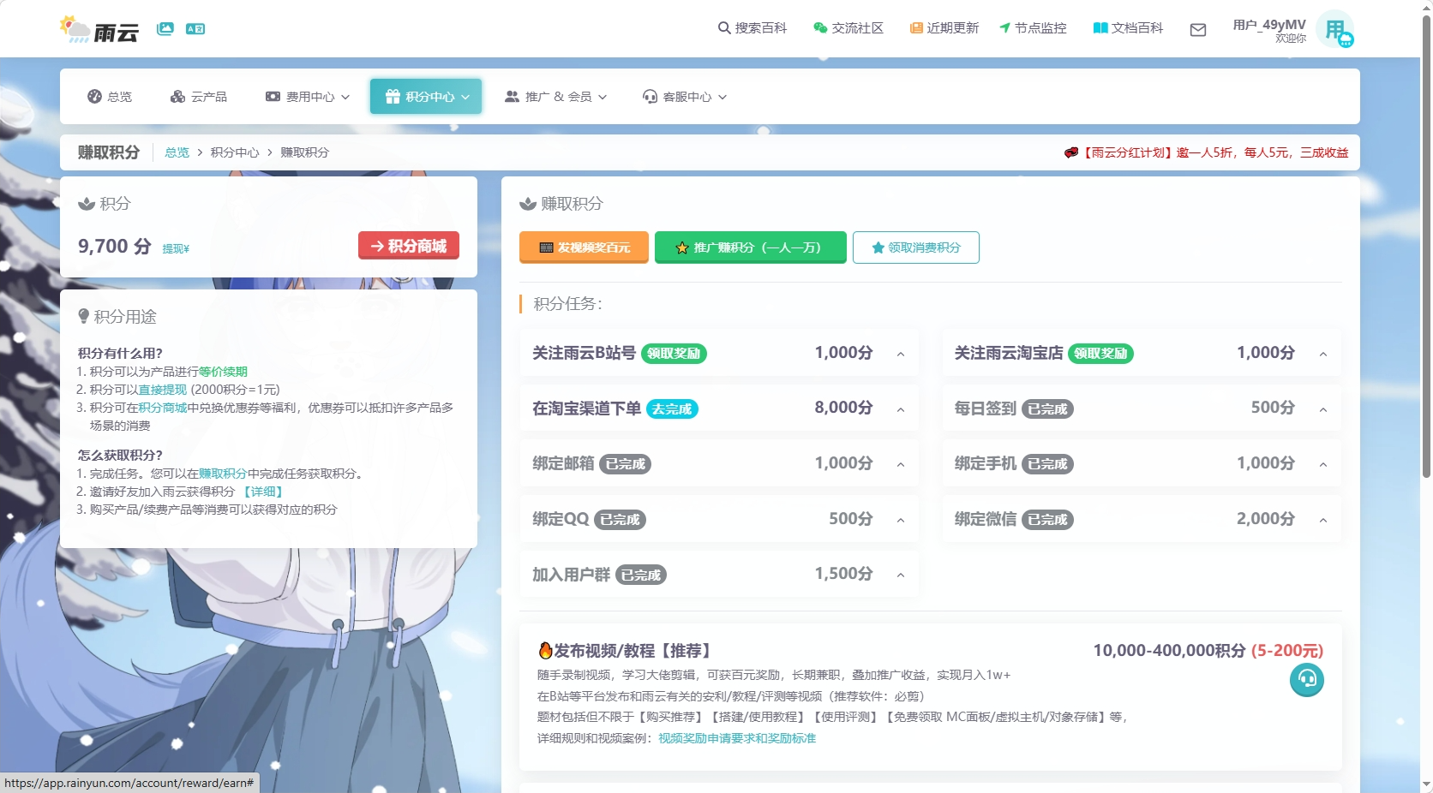
Task: Collapse the 关注雨云淘宝店 task chevron
Action: [1323, 354]
